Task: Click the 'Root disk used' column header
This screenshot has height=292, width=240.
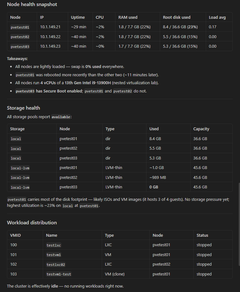Action: (177, 17)
